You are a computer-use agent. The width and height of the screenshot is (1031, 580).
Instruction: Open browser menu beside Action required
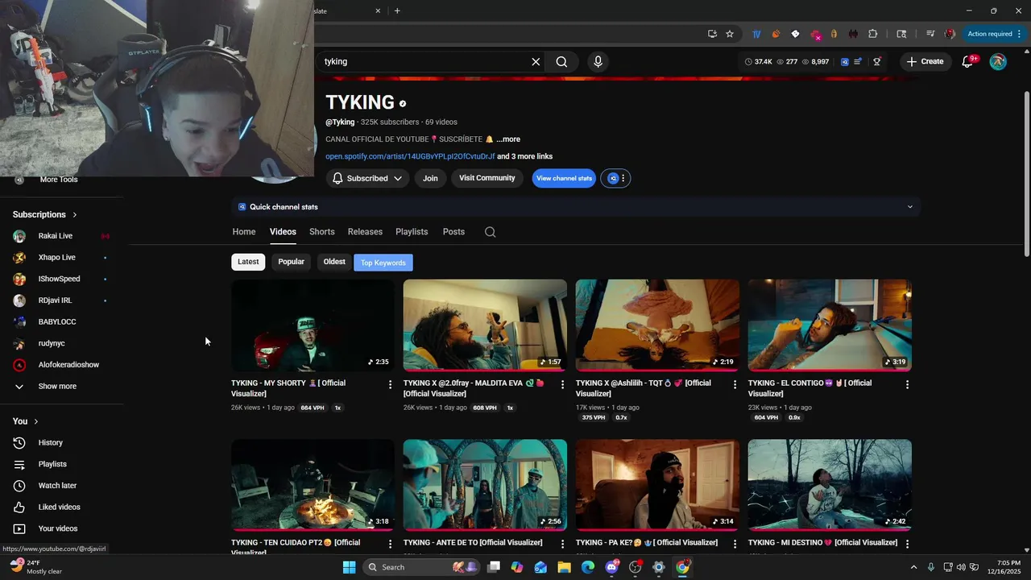(1020, 34)
